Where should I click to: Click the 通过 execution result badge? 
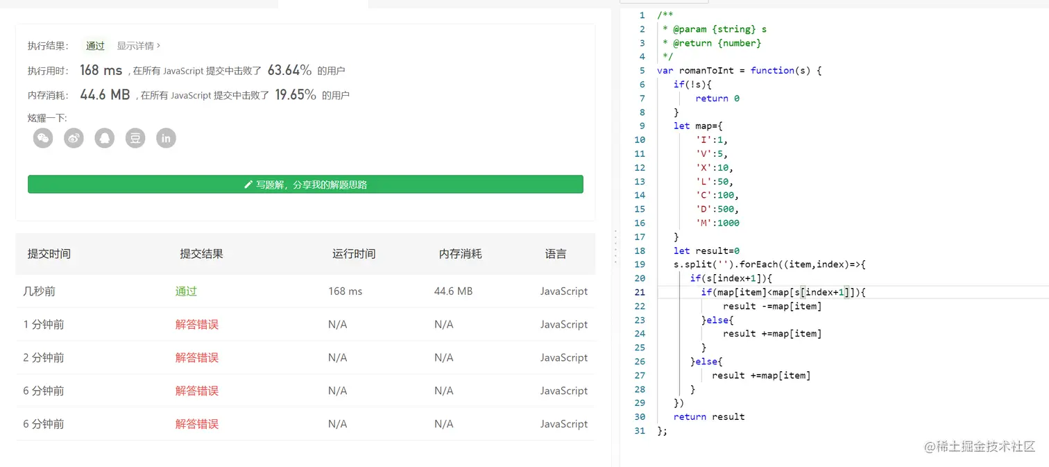95,46
